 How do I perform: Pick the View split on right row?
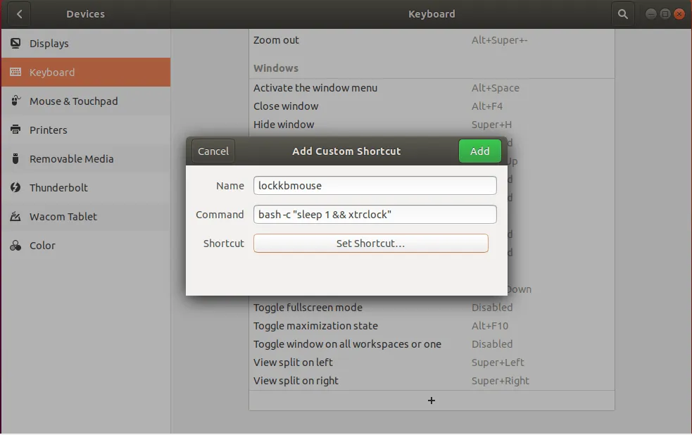431,381
